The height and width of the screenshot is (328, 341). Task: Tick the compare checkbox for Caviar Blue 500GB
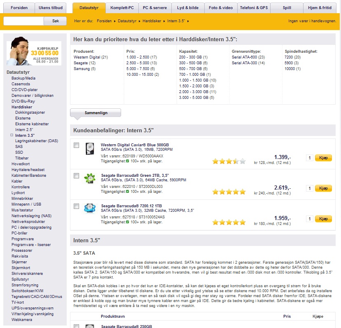pyautogui.click(x=76, y=145)
